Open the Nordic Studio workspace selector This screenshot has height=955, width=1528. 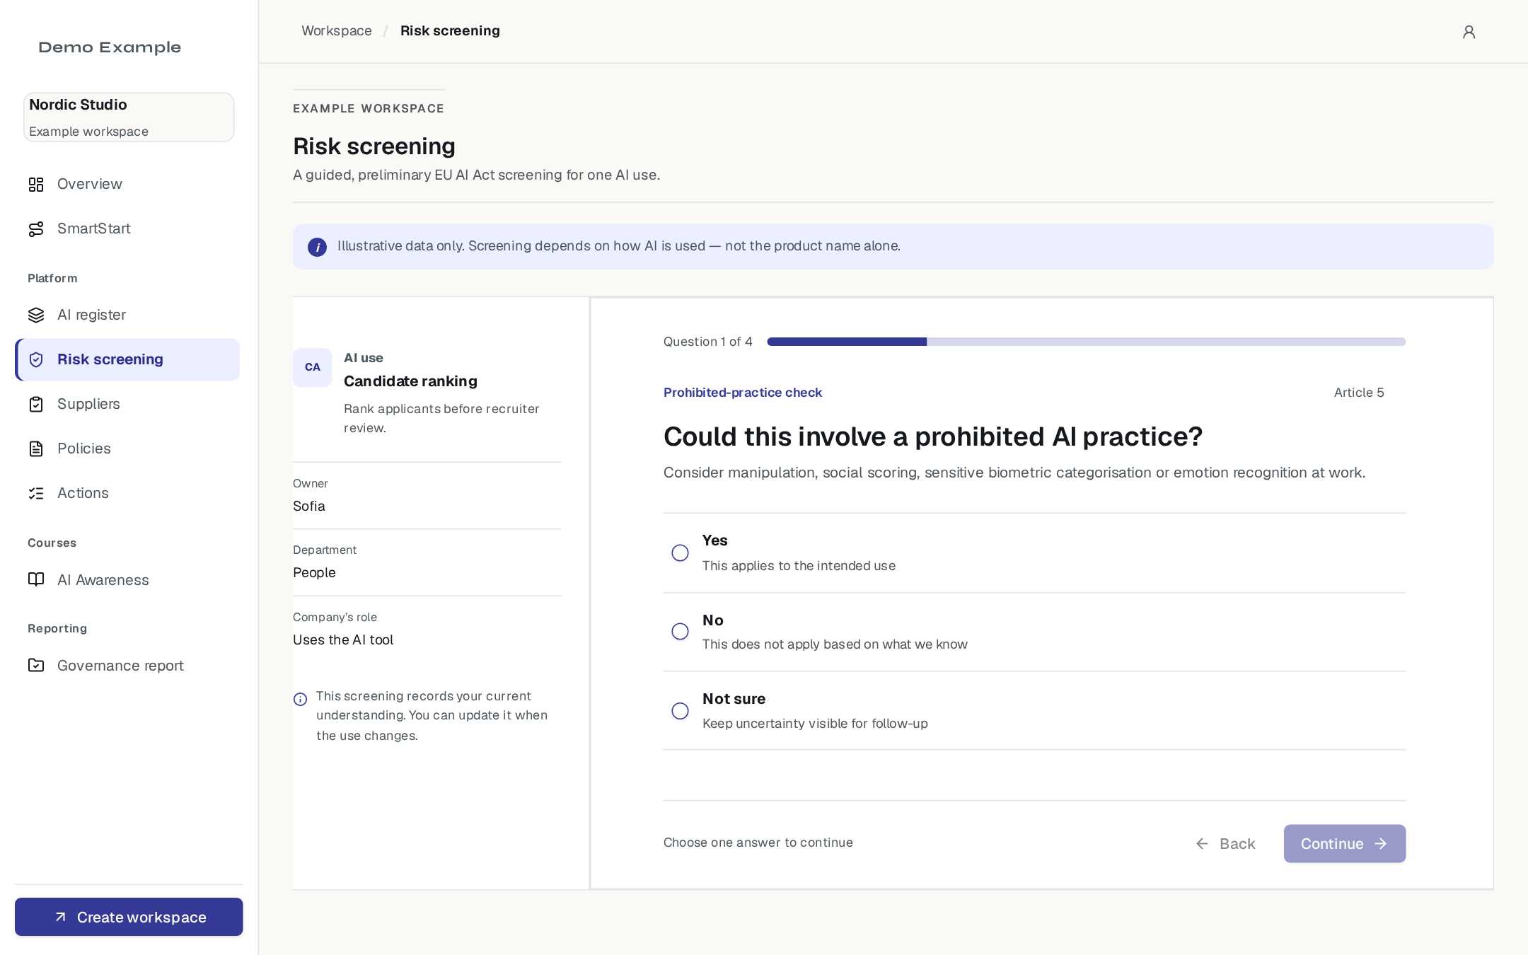(129, 117)
